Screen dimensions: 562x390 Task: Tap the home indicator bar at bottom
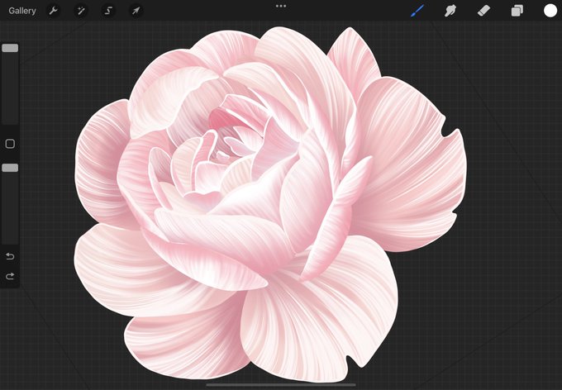(281, 385)
